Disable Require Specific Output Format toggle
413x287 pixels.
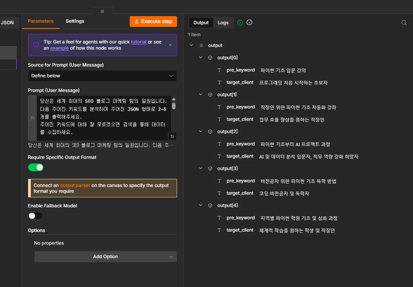click(x=36, y=167)
